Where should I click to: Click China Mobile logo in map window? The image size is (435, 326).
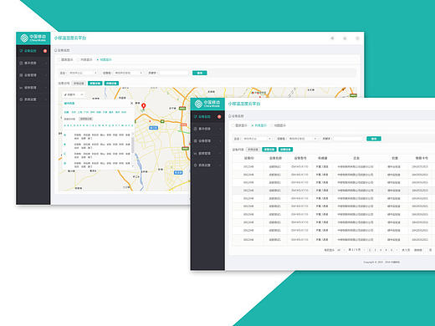33,38
